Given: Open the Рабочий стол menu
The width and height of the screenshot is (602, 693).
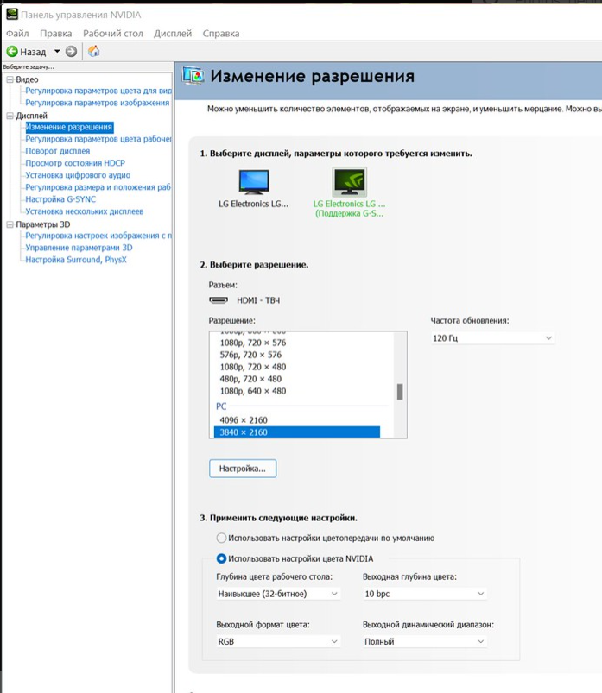Looking at the screenshot, I should (x=112, y=34).
